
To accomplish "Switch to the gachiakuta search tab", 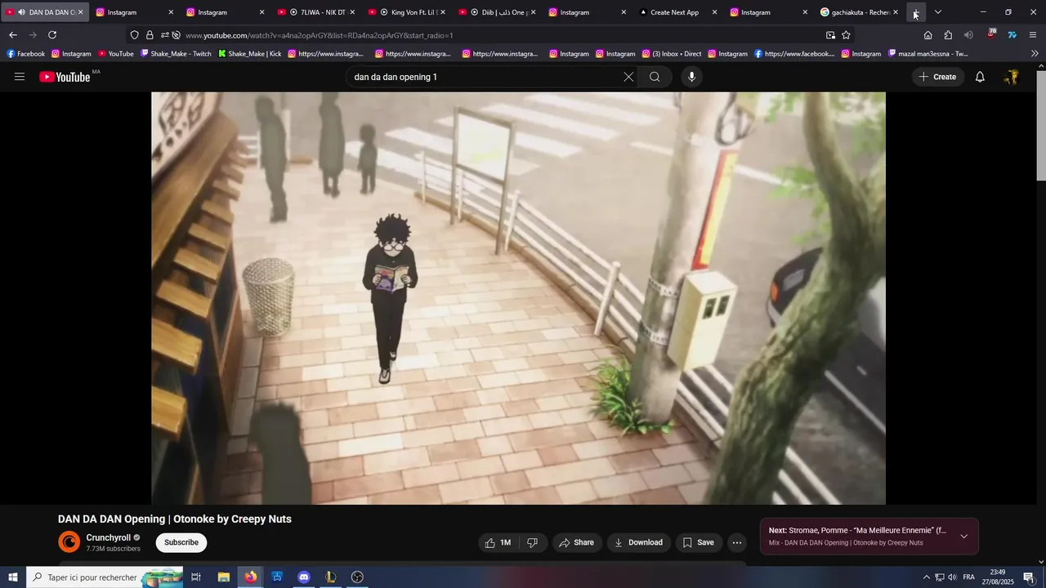I will click(x=860, y=12).
